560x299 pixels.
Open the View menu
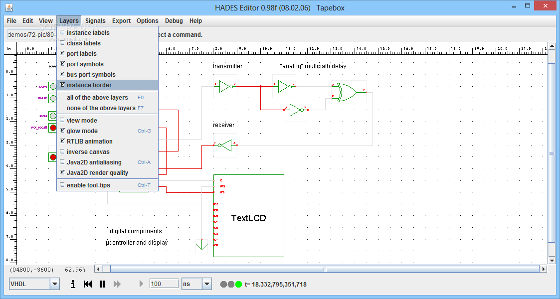(46, 21)
